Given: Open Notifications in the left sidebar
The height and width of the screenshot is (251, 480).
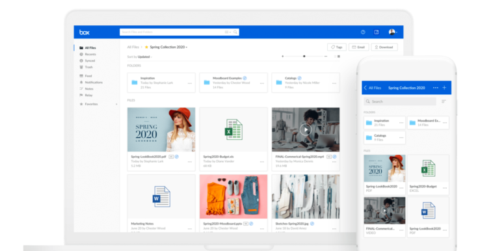Looking at the screenshot, I should click(x=91, y=83).
